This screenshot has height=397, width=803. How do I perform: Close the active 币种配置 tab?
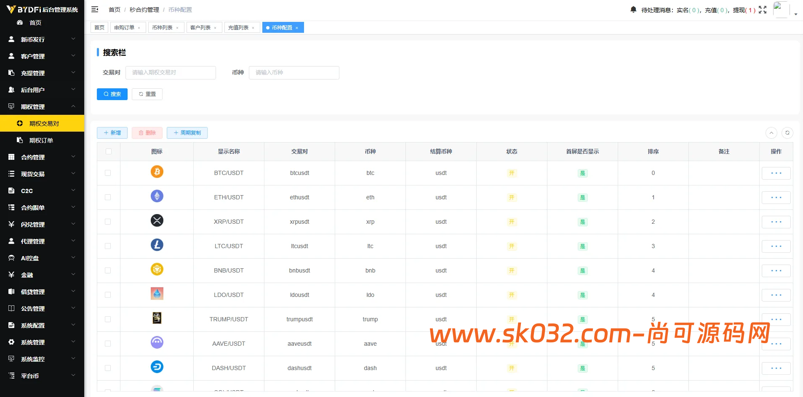297,28
